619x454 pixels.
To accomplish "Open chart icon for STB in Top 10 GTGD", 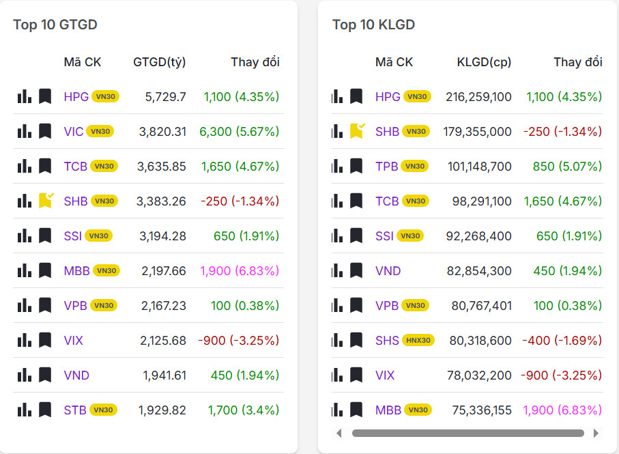I will pyautogui.click(x=25, y=410).
